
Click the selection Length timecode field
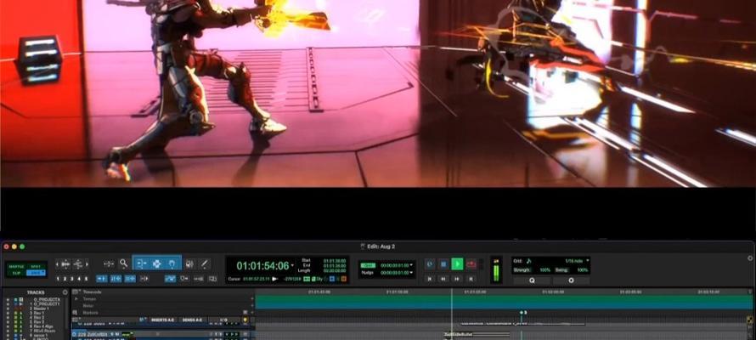tap(335, 270)
